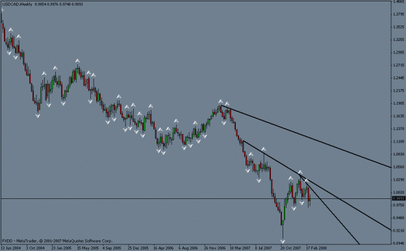Click the 1.1370 price axis label
Viewport: 406px width, 251px height.
point(398,129)
